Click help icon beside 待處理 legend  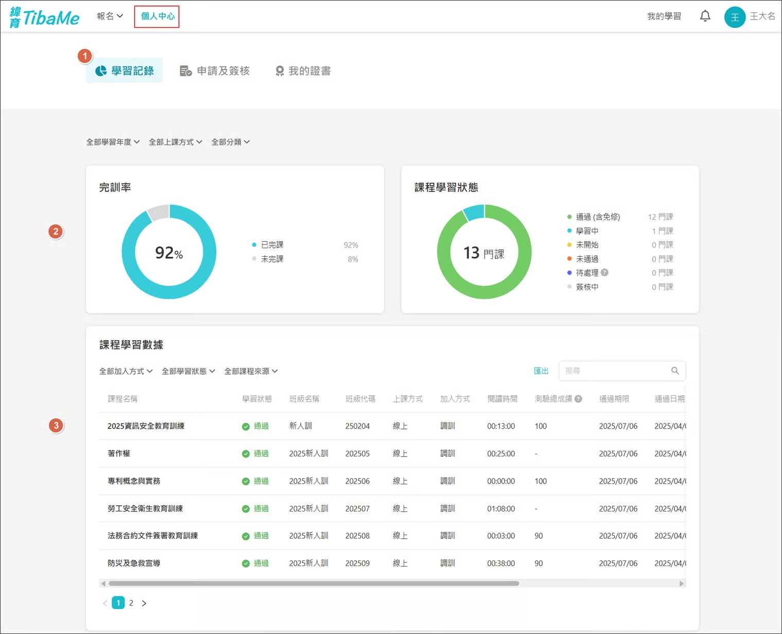pos(605,273)
